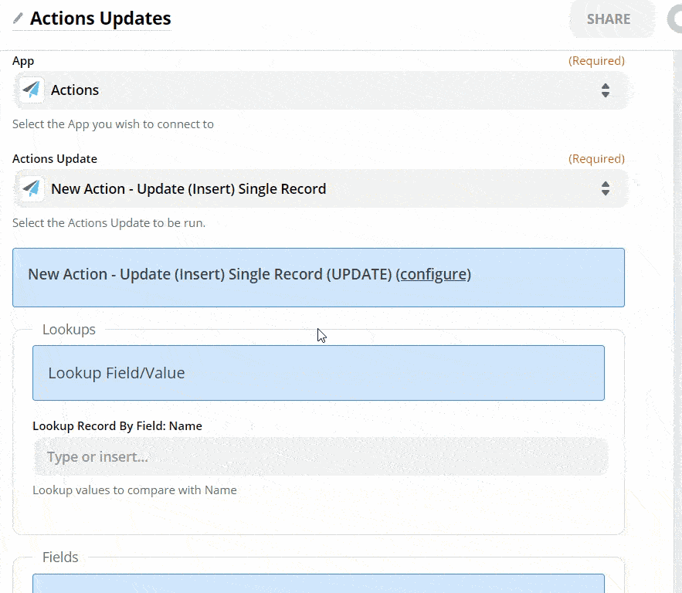Focus the Lookup Record By Field: Name input
This screenshot has height=593, width=682.
point(321,457)
